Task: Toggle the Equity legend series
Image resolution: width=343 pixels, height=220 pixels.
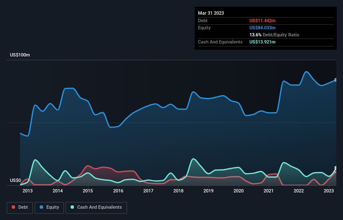Action: click(x=50, y=207)
